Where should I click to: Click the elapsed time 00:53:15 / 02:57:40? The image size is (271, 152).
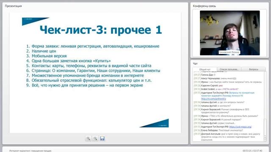[252, 151]
